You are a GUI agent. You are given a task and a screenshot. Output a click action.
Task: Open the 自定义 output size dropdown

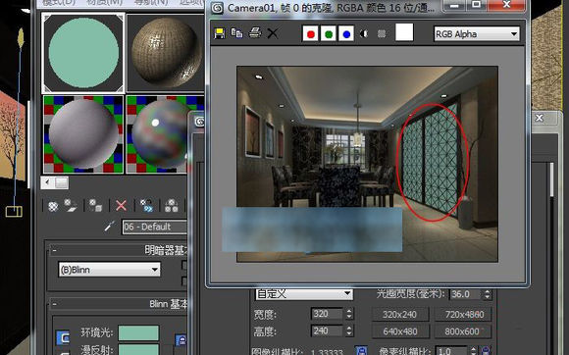point(304,294)
